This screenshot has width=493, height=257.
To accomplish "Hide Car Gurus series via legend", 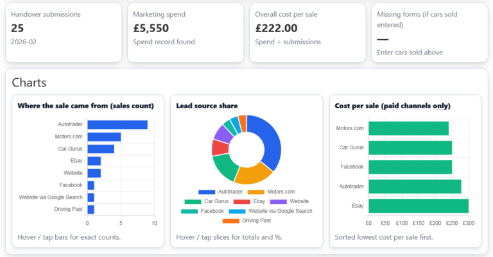I will tap(208, 201).
